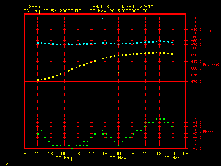Click the outlier yellow pressure point near 677
Screen dimensions: 221x166
click(x=119, y=72)
